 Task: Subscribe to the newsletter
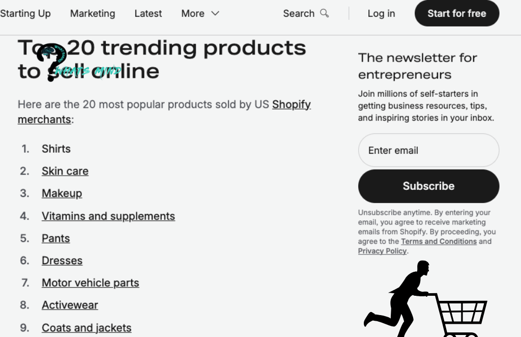tap(428, 186)
